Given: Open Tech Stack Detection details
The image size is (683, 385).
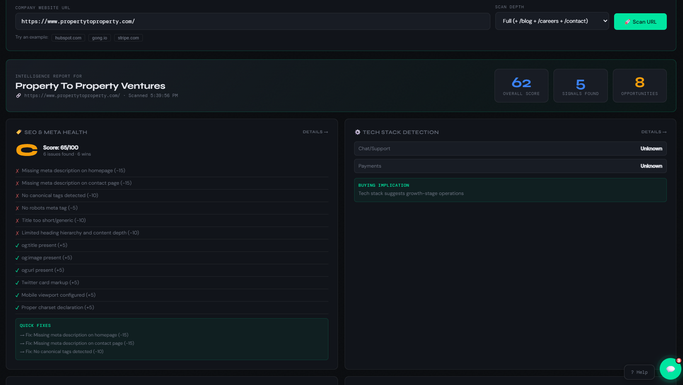Looking at the screenshot, I should 654,132.
